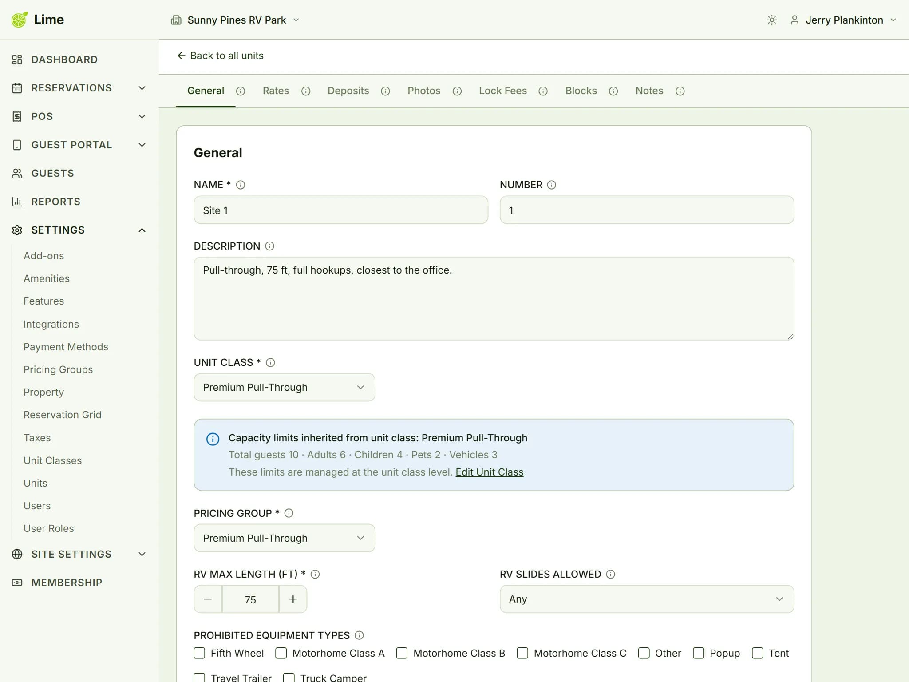The width and height of the screenshot is (909, 682).
Task: Click the info icon next to NUMBER label
Action: click(x=552, y=185)
